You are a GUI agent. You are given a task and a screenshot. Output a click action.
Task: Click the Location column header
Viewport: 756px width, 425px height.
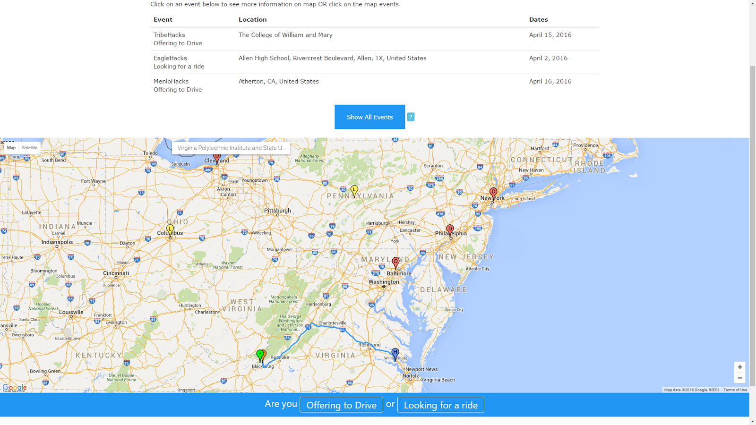pos(252,19)
